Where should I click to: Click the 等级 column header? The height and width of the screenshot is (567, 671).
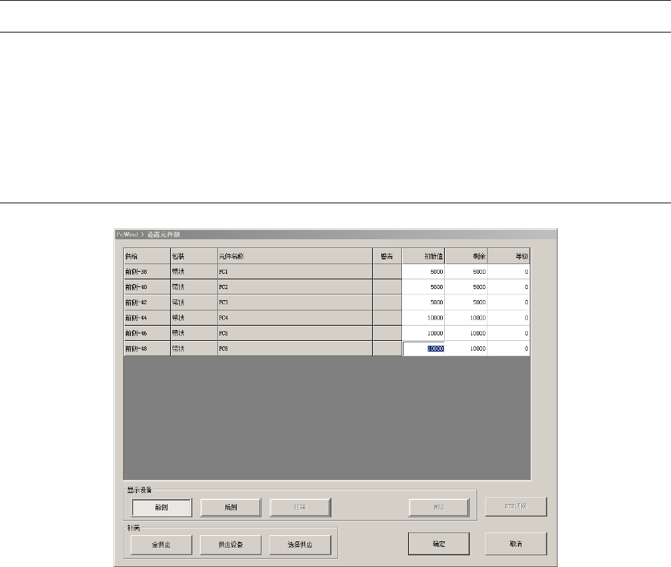(x=509, y=256)
